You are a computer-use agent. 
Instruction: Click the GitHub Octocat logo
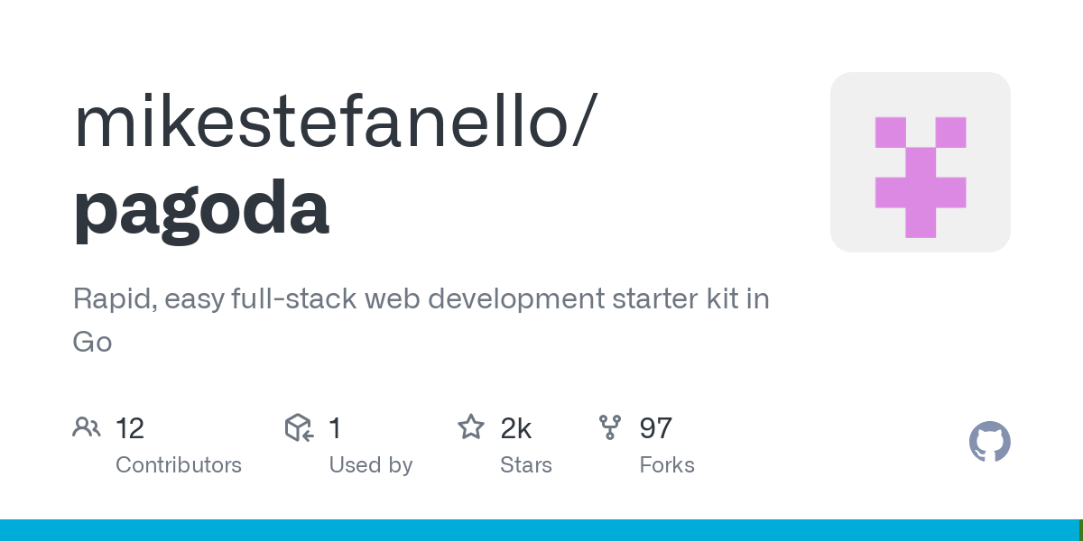(x=989, y=442)
